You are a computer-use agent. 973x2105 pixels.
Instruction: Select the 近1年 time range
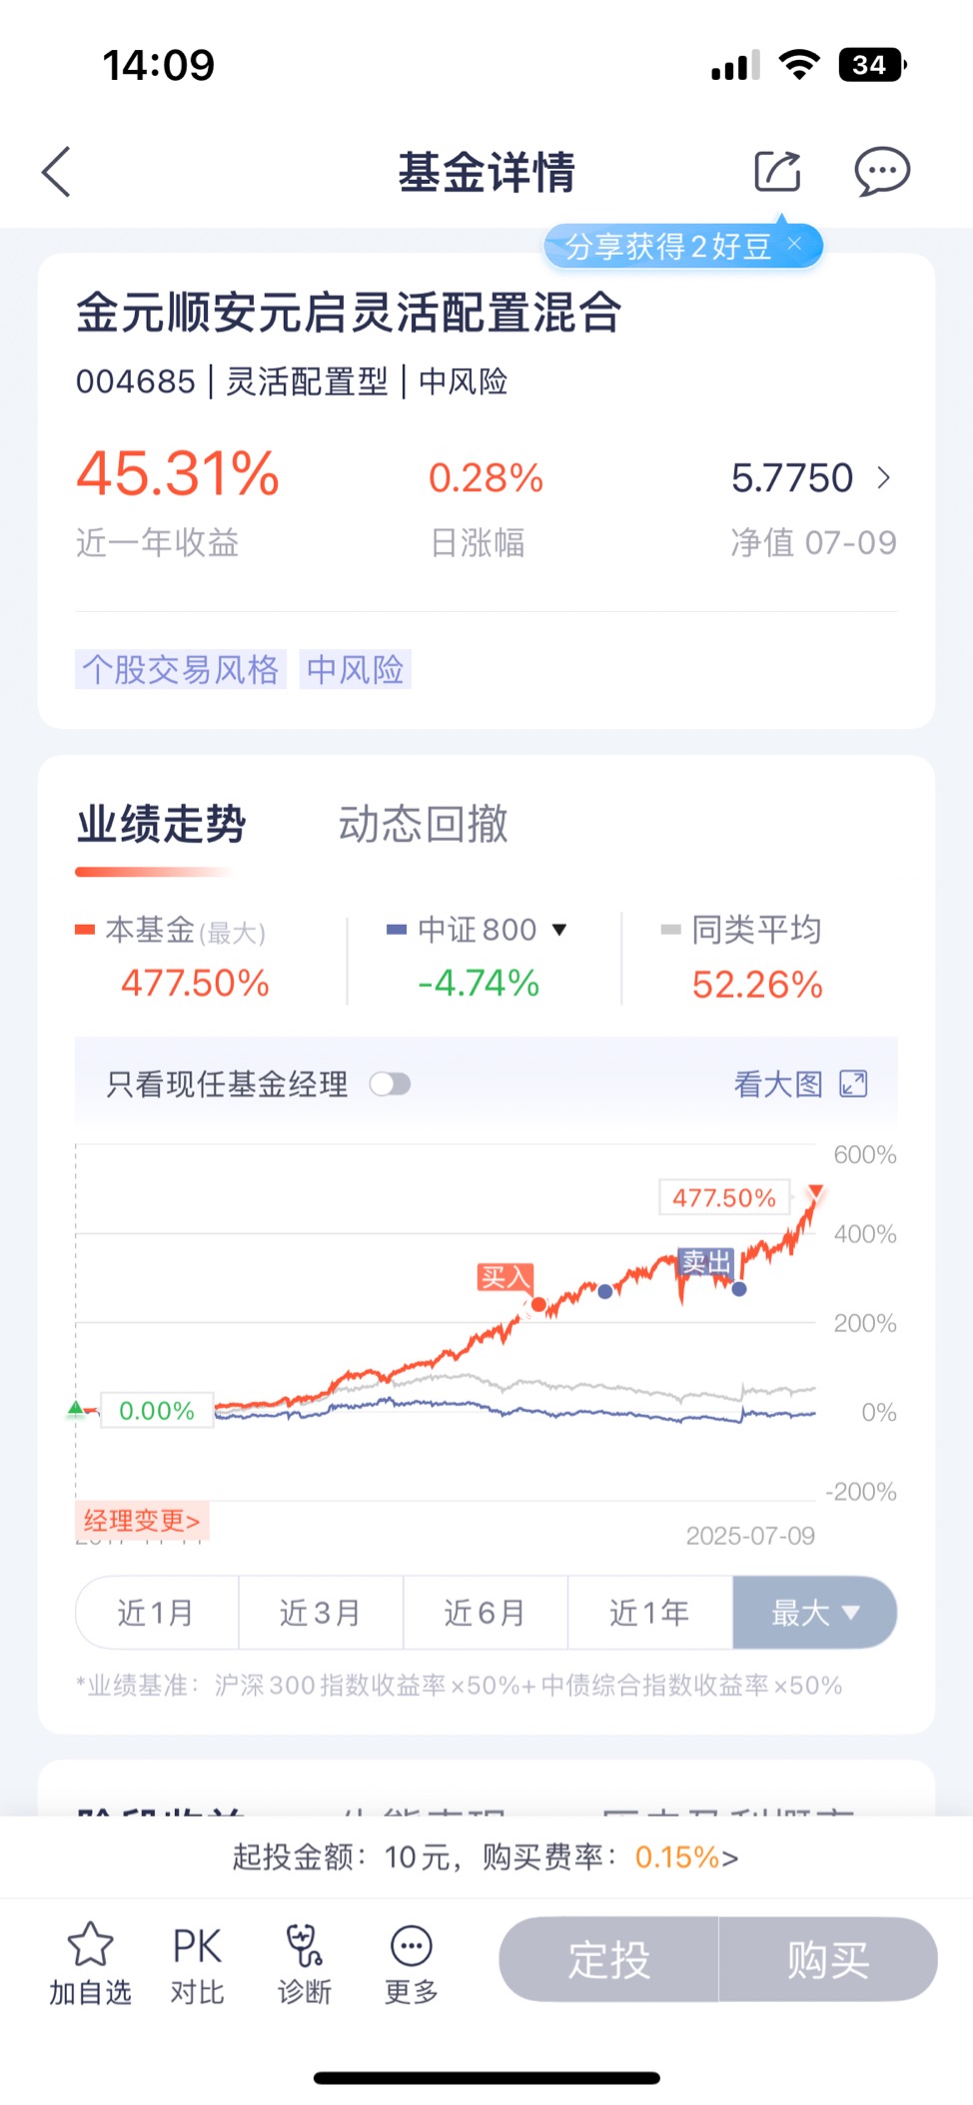(x=649, y=1612)
